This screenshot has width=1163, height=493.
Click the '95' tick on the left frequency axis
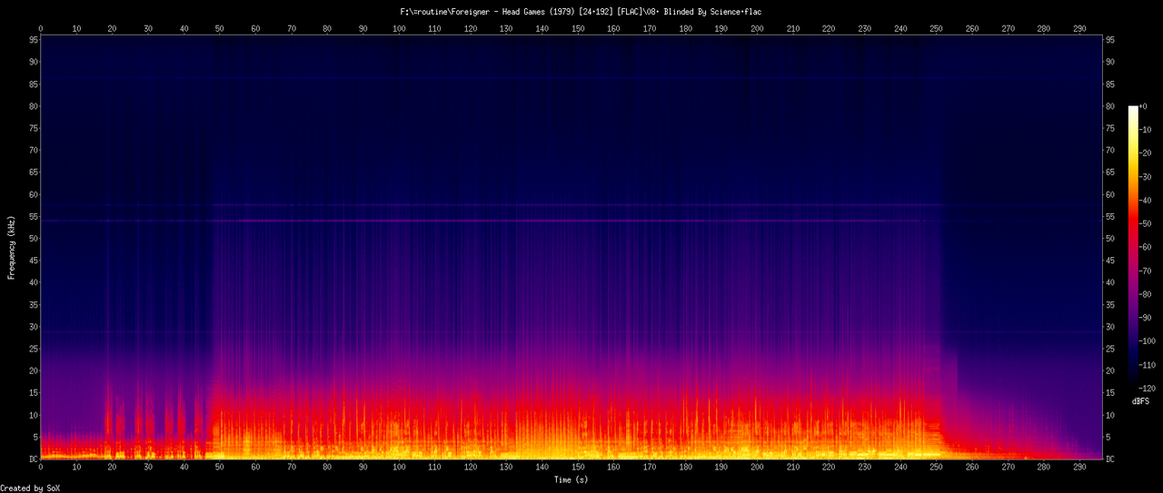click(x=33, y=40)
